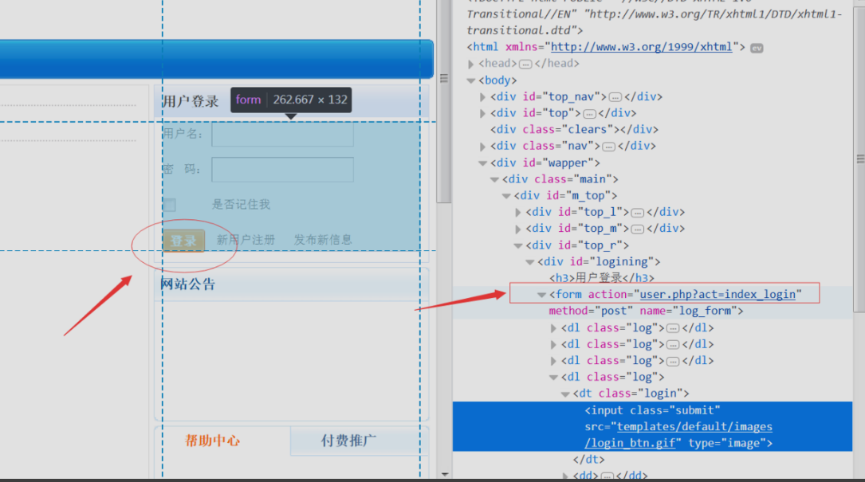Click the orange 登录 image button
Screen dimensions: 865x482
click(x=183, y=241)
